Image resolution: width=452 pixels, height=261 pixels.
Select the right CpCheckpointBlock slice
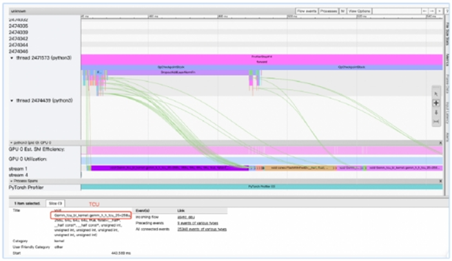point(352,67)
